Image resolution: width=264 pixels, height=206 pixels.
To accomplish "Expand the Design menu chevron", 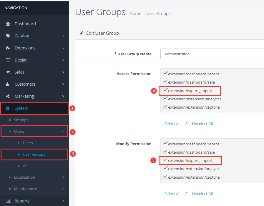I will 63,60.
